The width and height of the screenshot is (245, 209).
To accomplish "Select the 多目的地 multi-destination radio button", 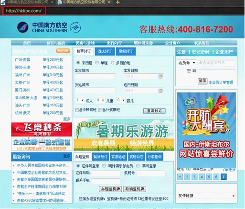I will 112,63.
